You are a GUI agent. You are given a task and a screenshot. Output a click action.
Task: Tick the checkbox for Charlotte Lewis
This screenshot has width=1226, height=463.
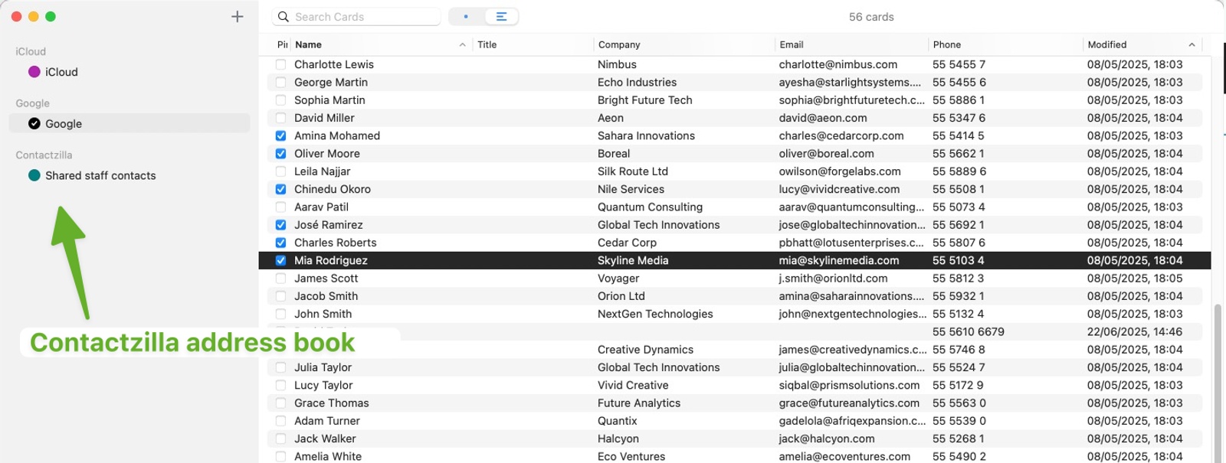280,64
